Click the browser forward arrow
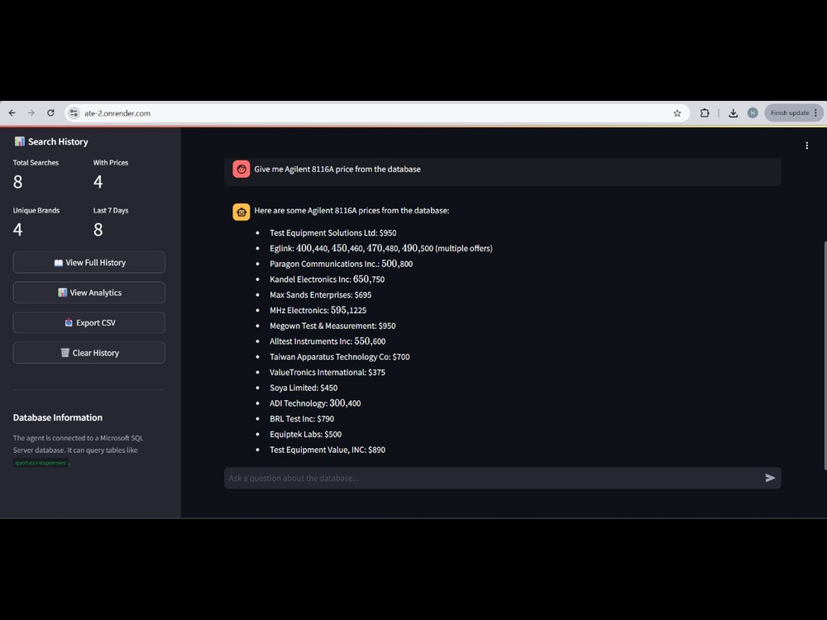The height and width of the screenshot is (620, 827). point(31,112)
